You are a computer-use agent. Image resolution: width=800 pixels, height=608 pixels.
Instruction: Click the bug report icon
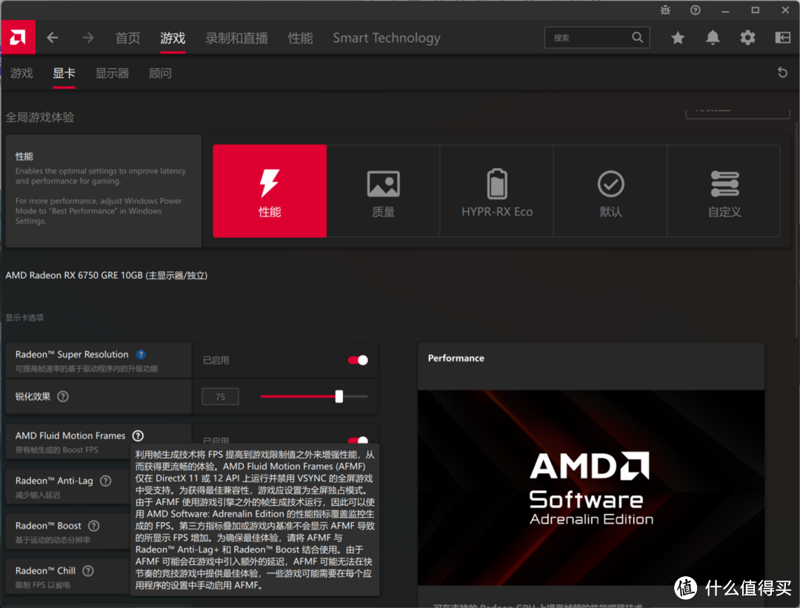click(665, 10)
